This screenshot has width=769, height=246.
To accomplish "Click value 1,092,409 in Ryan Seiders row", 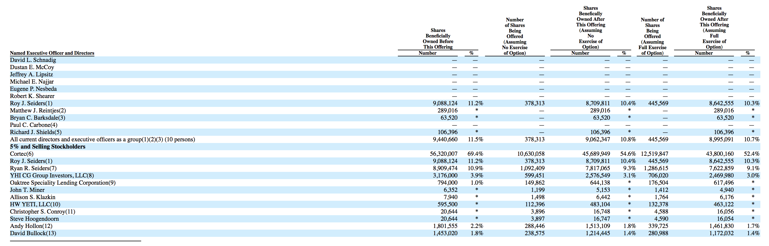I will click(532, 168).
